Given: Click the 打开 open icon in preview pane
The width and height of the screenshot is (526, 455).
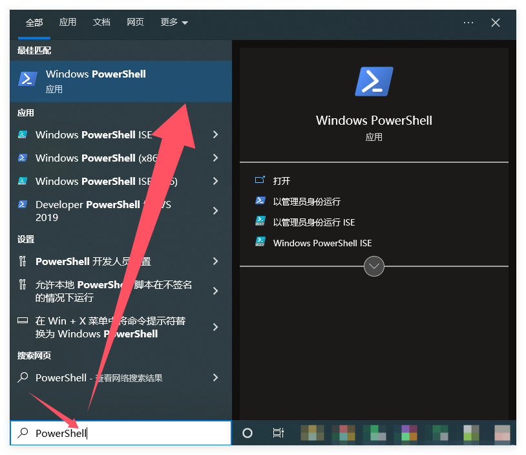Looking at the screenshot, I should pyautogui.click(x=260, y=180).
